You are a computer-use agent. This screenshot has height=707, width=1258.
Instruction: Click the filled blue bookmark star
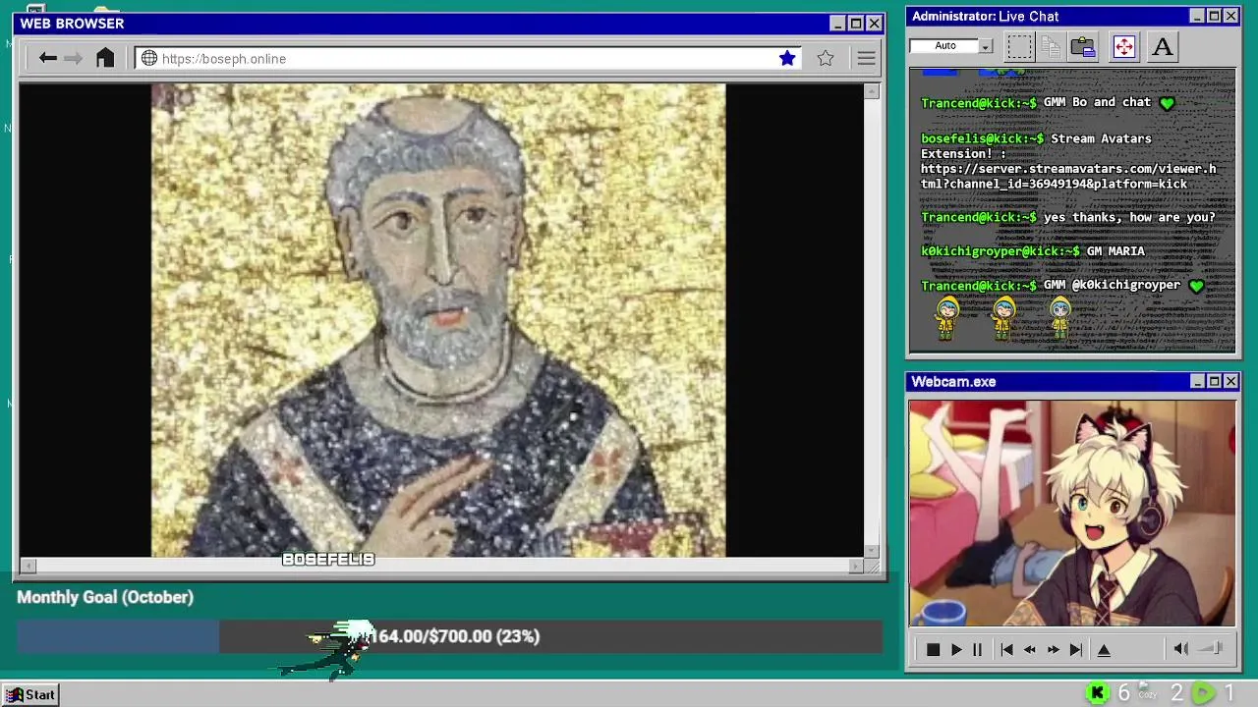(x=787, y=58)
